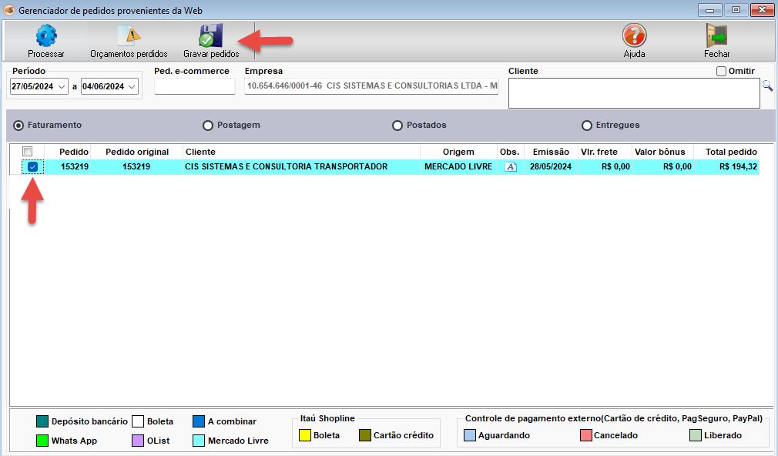The width and height of the screenshot is (778, 456).
Task: Click the Ped. e-commerce input field
Action: tap(194, 86)
